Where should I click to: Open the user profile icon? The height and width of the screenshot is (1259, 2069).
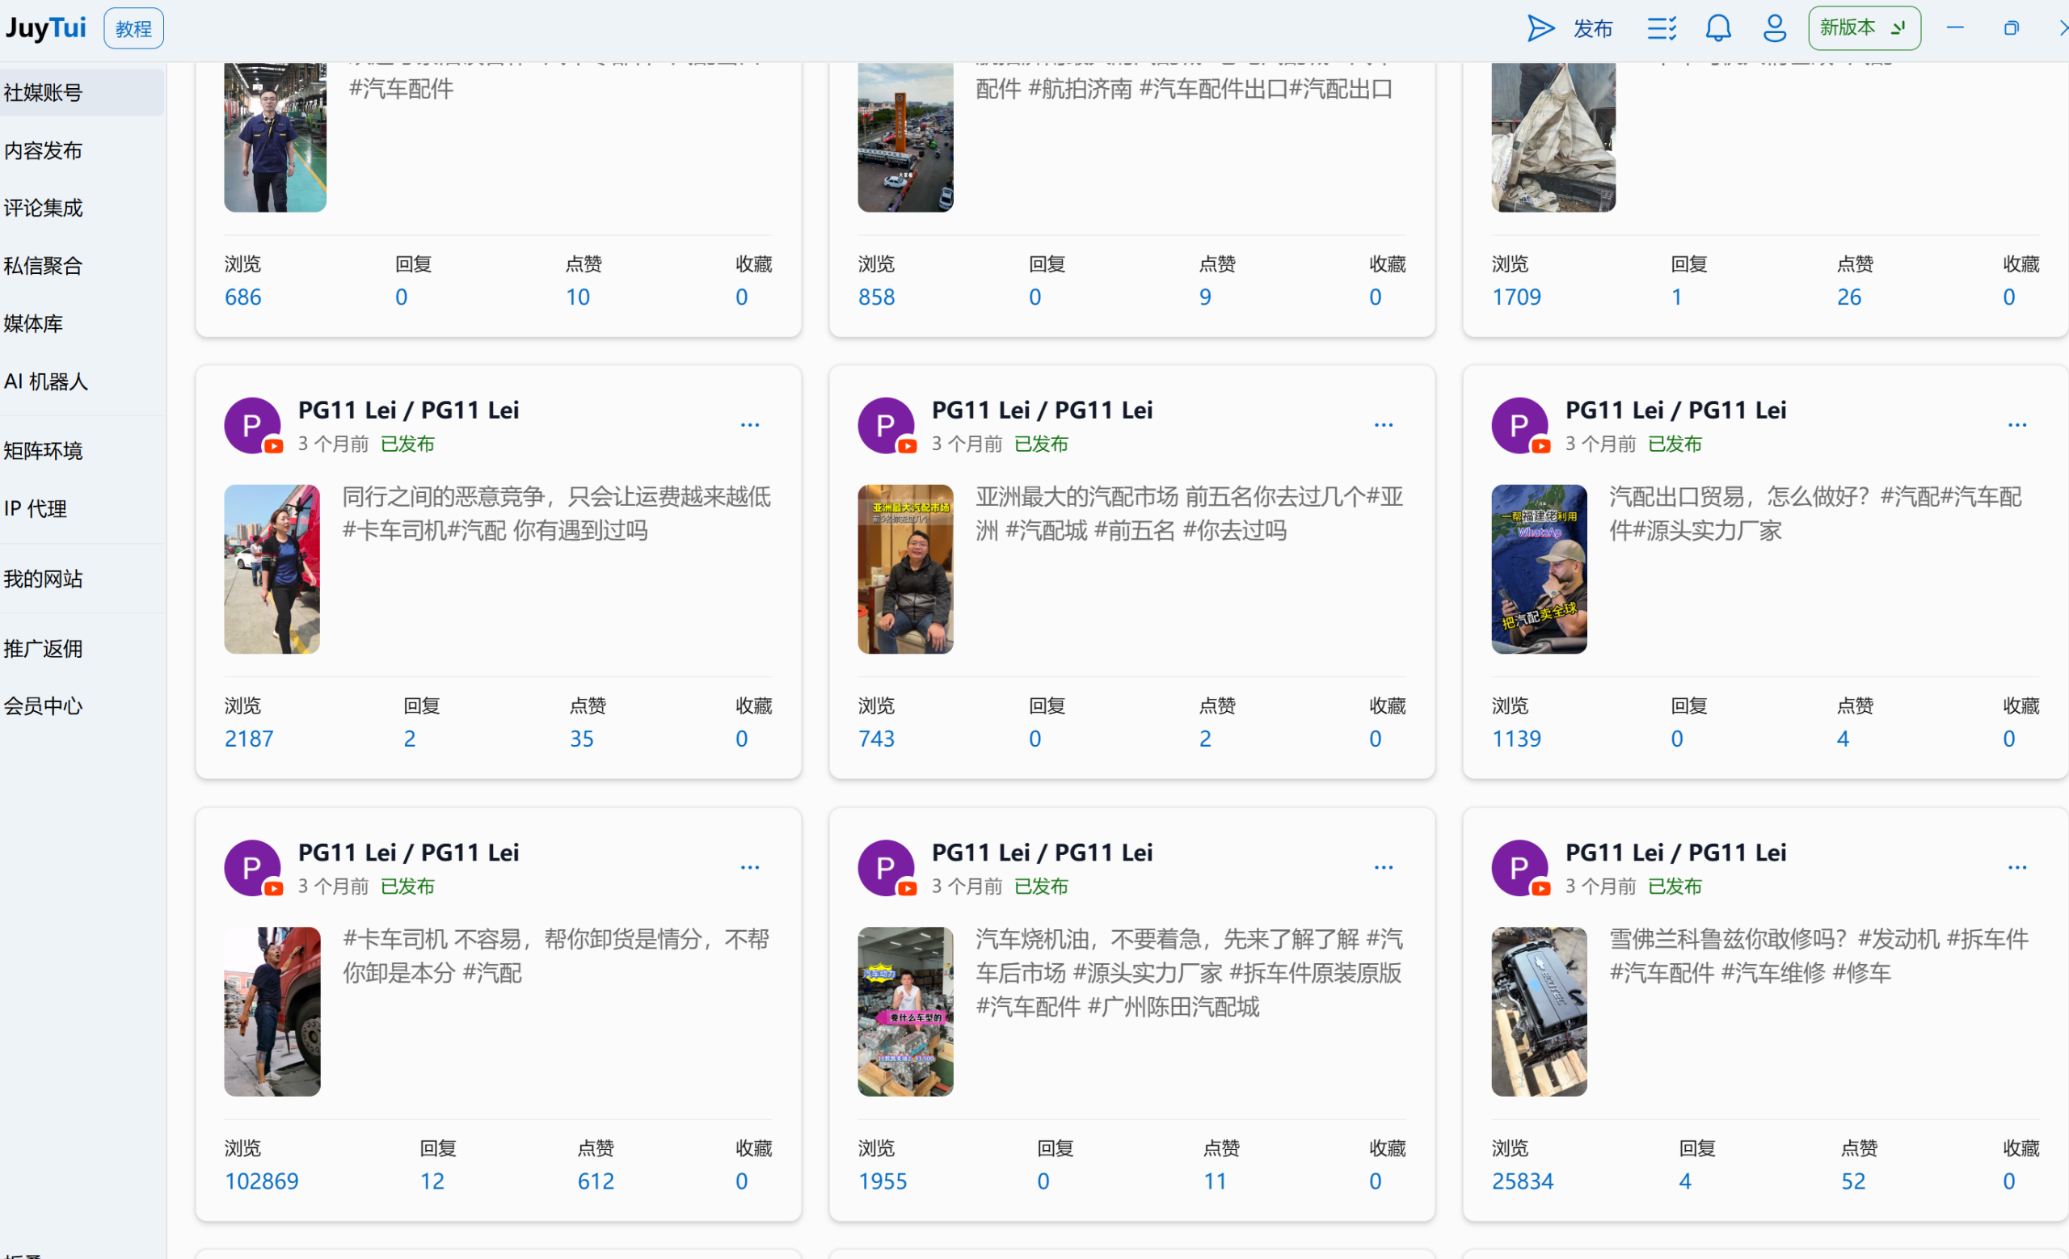coord(1773,28)
